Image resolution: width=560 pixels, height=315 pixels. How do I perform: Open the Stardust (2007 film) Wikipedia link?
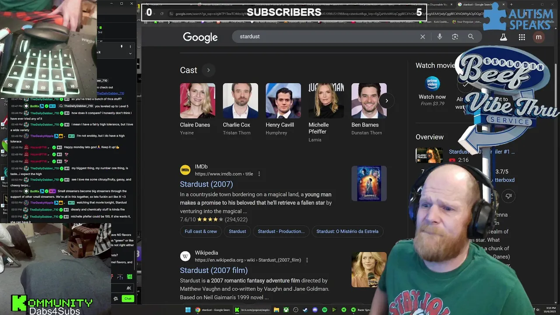(x=213, y=270)
